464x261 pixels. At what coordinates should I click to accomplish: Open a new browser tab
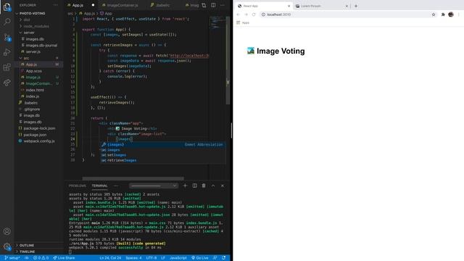click(356, 6)
